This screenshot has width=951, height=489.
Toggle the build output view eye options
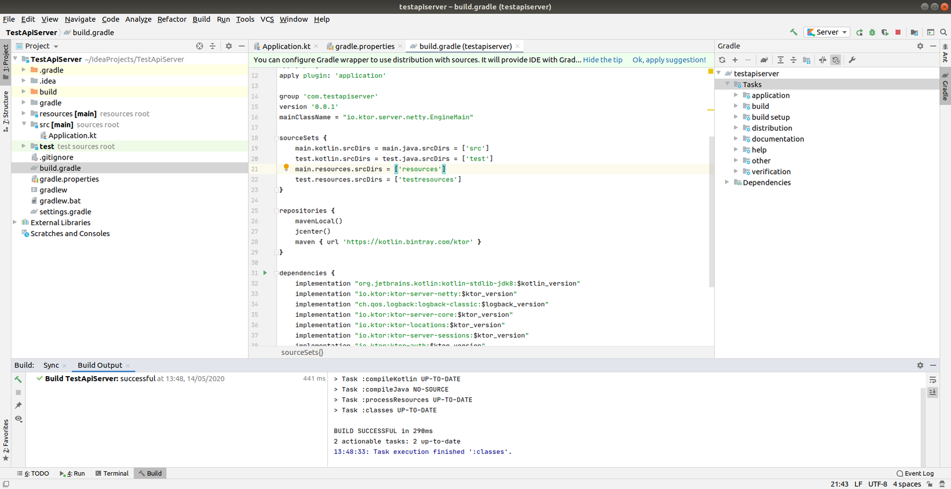tap(18, 419)
